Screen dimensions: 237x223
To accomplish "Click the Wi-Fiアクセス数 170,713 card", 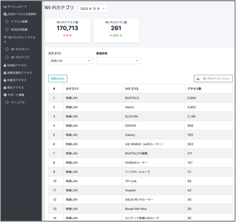I will pos(68,30).
